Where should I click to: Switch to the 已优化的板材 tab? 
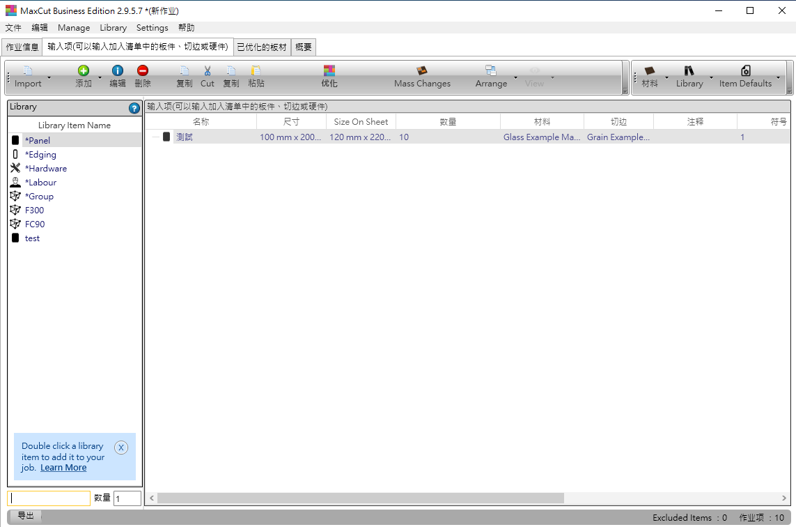pos(261,47)
